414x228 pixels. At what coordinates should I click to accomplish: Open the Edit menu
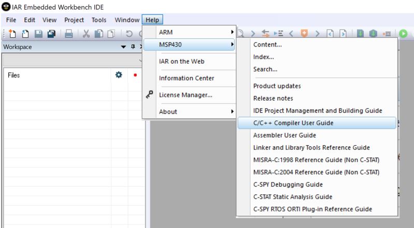[30, 20]
